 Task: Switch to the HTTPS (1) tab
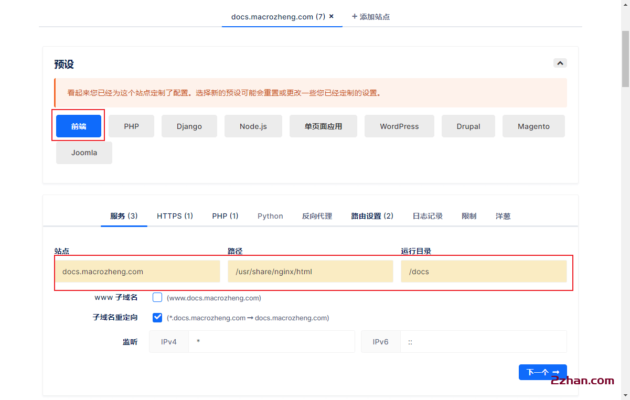pyautogui.click(x=175, y=215)
